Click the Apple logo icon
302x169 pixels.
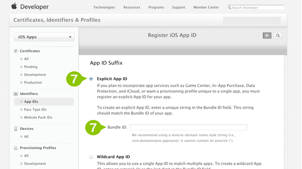tap(14, 6)
